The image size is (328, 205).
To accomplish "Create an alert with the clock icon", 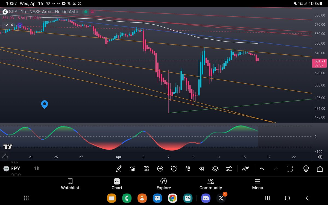I will (x=174, y=169).
